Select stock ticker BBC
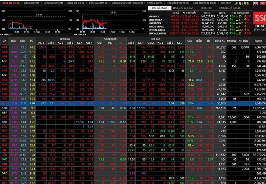This screenshot has height=184, width=266. (x=4, y=127)
